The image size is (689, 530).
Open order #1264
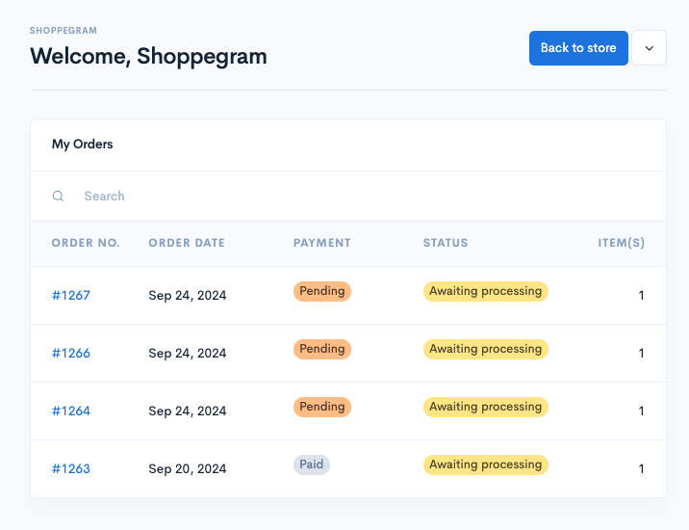[x=71, y=411]
